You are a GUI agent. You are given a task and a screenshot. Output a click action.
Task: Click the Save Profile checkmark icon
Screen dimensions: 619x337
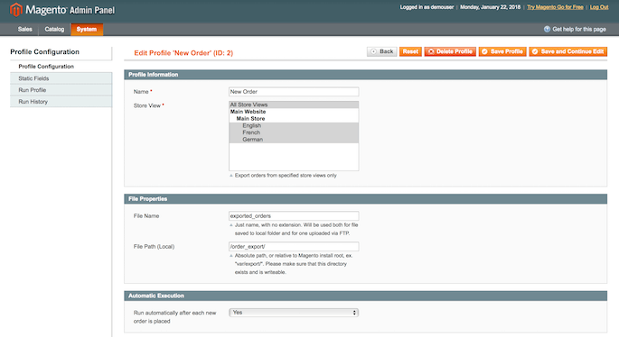pyautogui.click(x=484, y=51)
